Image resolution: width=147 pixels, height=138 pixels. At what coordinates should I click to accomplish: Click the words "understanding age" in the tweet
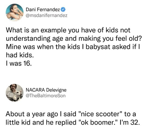(34, 39)
